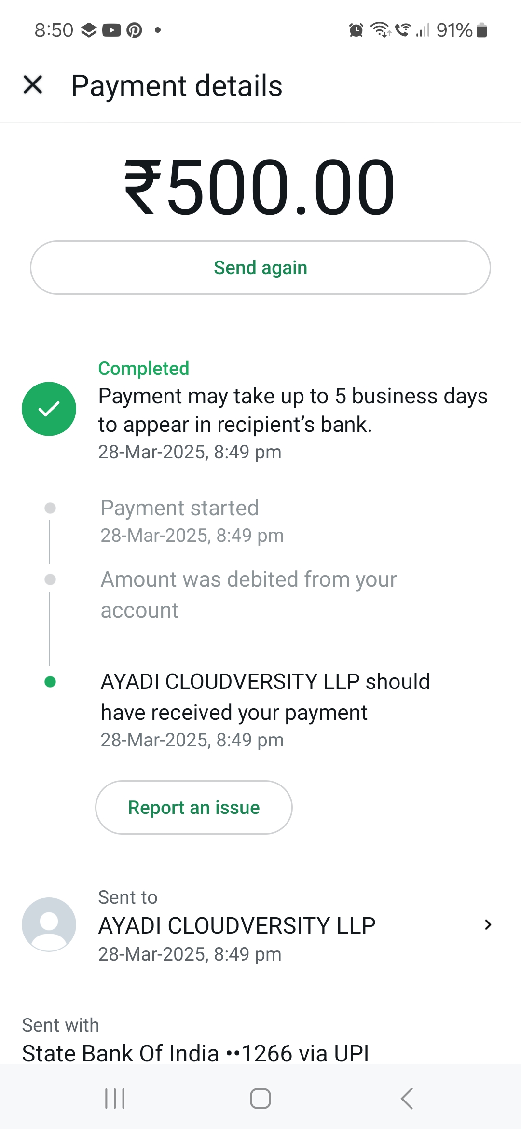Tap the amount debited timeline dot
521x1129 pixels.
coord(50,579)
